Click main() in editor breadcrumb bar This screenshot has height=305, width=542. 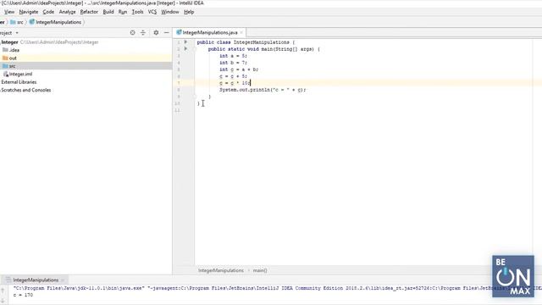[x=260, y=270]
